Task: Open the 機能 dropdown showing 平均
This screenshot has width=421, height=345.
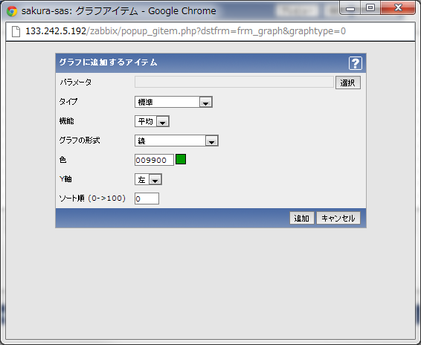Action: (152, 121)
